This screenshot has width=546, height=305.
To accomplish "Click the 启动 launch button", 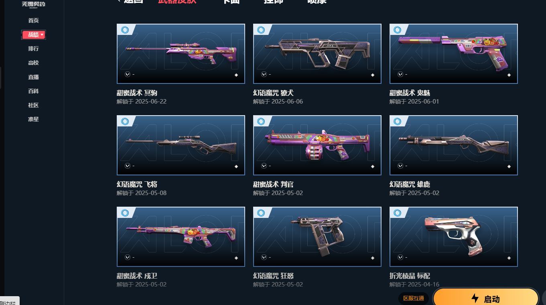I will [486, 298].
